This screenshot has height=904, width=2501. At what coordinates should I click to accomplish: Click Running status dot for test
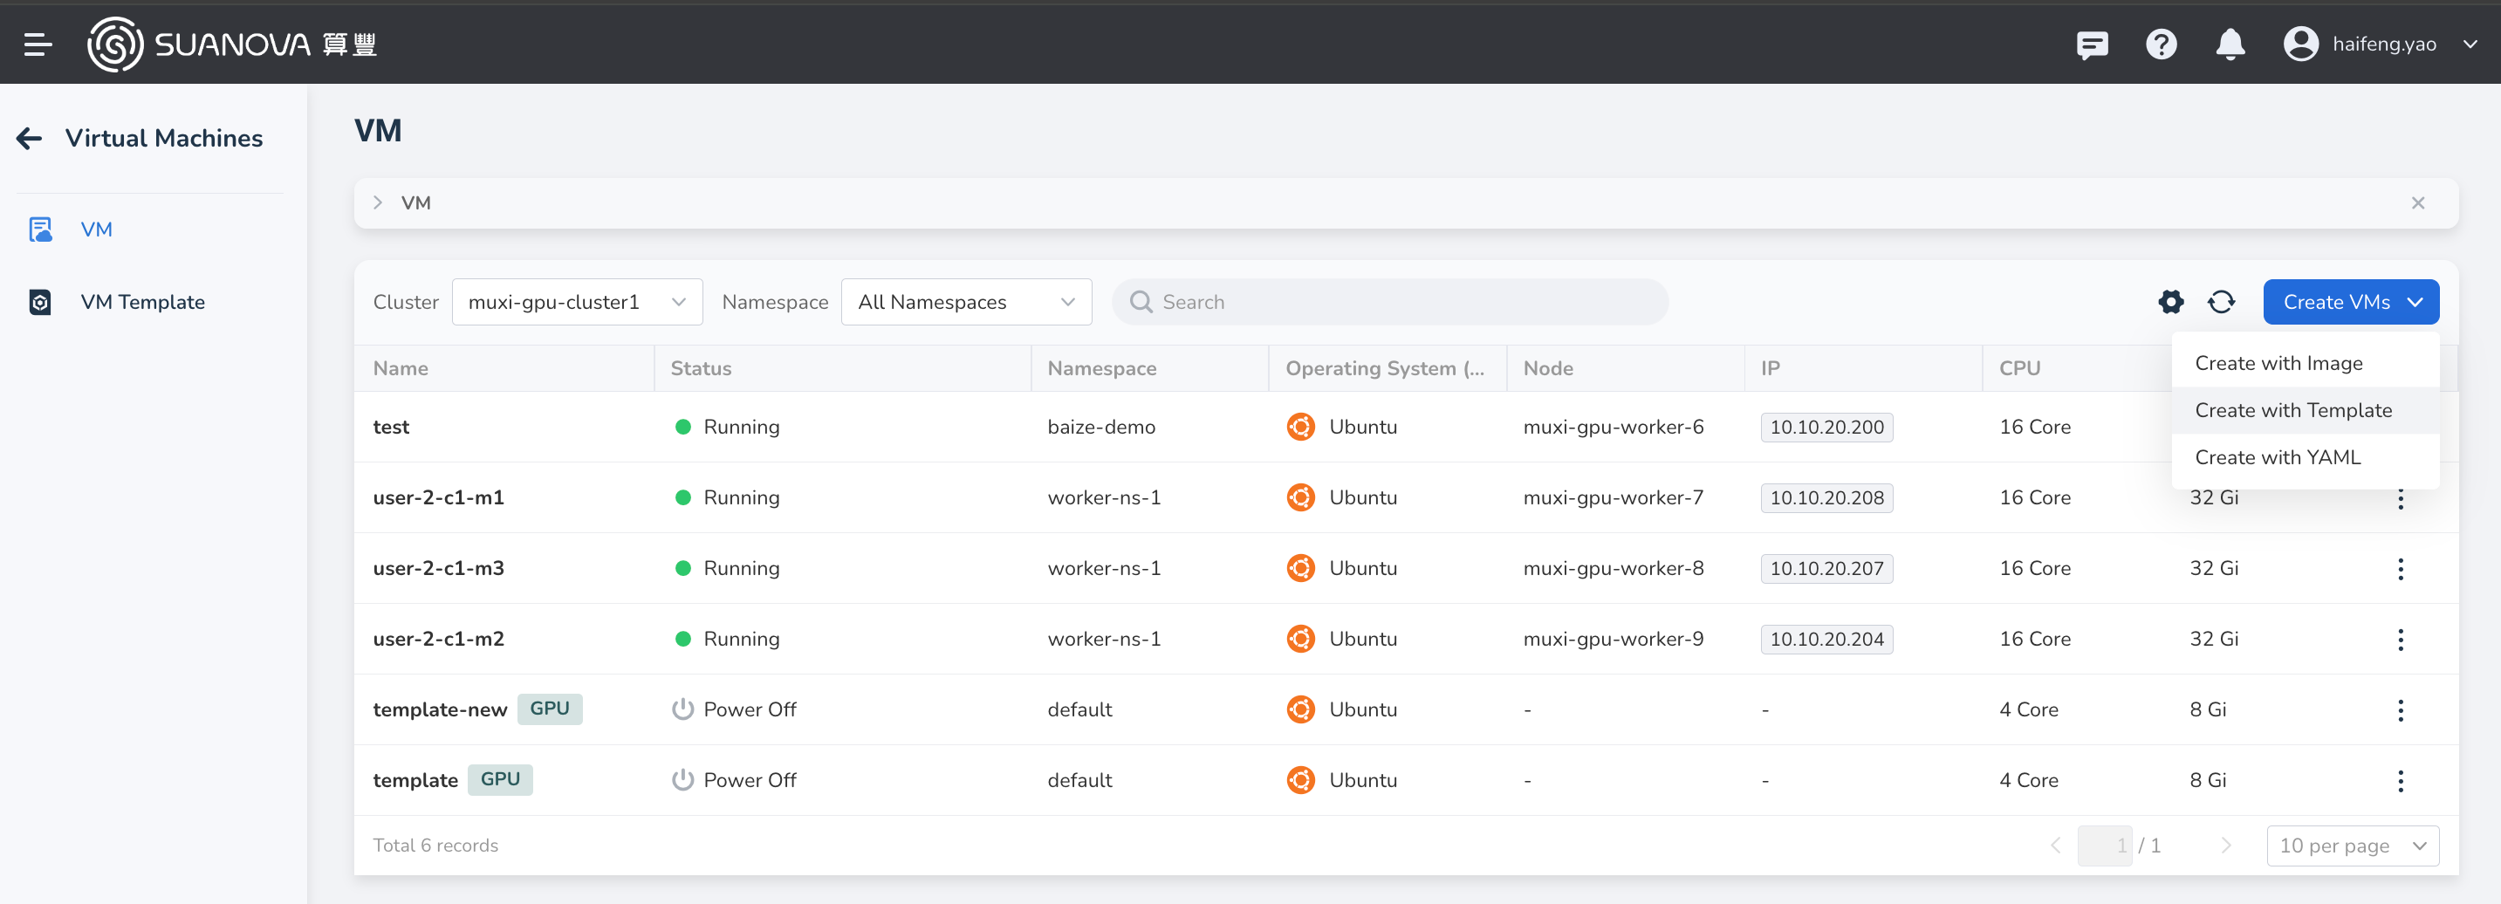click(x=682, y=428)
